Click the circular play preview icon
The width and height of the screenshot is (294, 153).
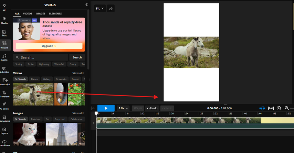279,108
